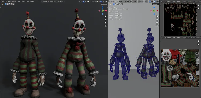Toggle overlays button in left viewport
Image resolution: width=201 pixels, height=98 pixels.
[88, 2]
